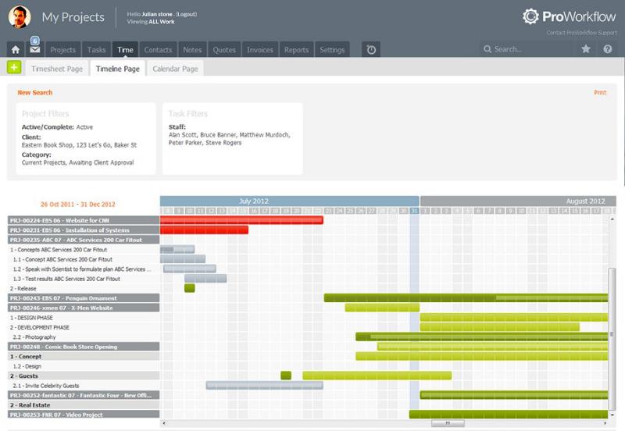The image size is (625, 431).
Task: Select the Time tab
Action: [125, 50]
